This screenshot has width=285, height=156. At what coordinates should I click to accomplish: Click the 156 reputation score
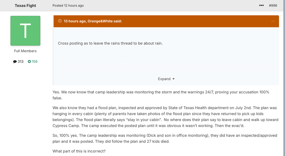[x=34, y=61]
